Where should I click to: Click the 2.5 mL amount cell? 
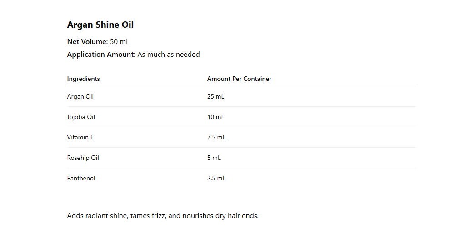[216, 178]
